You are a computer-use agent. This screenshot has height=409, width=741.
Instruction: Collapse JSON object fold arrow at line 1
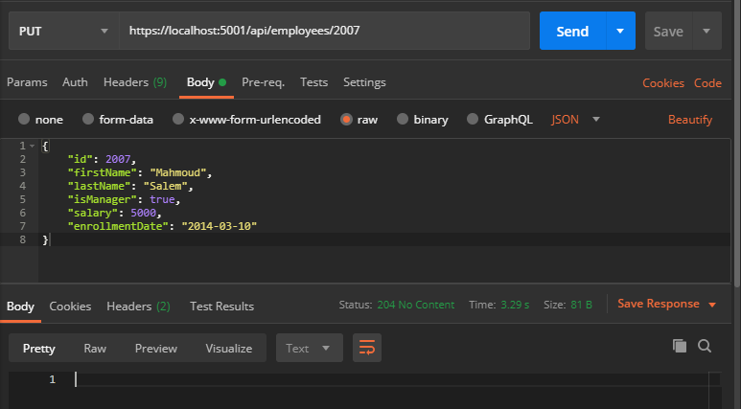click(33, 146)
